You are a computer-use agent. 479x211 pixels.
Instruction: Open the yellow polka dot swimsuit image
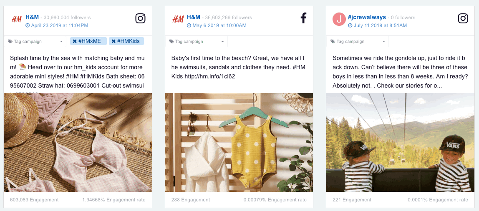(239, 142)
